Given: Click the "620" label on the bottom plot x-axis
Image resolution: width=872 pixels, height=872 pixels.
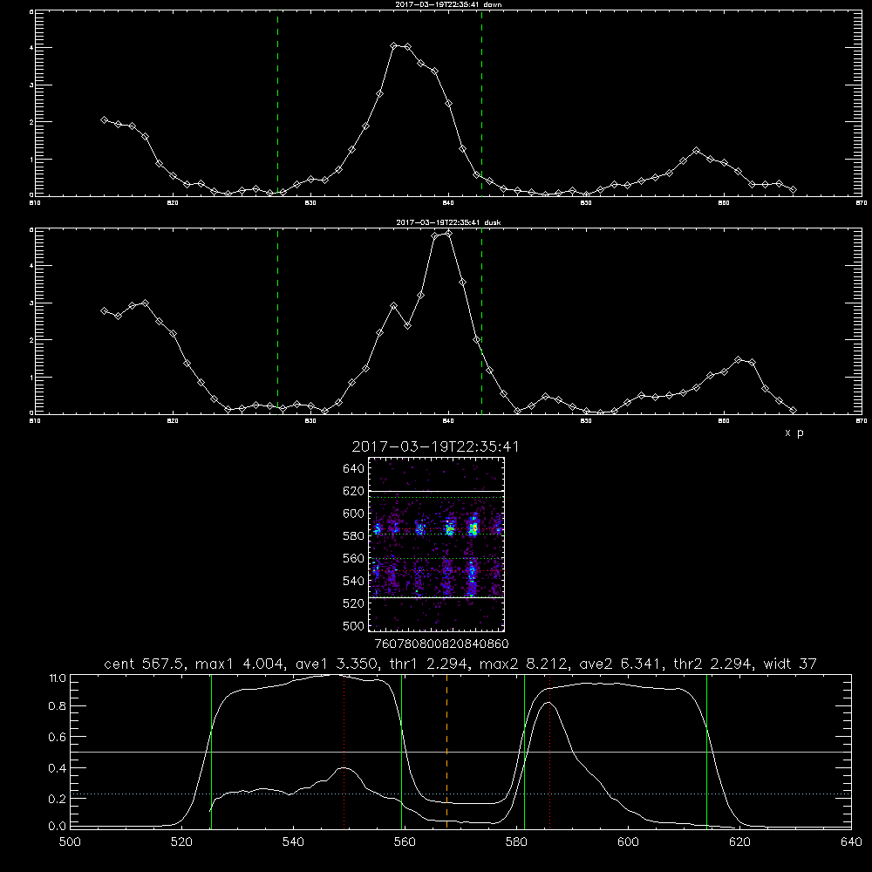Looking at the screenshot, I should [740, 842].
